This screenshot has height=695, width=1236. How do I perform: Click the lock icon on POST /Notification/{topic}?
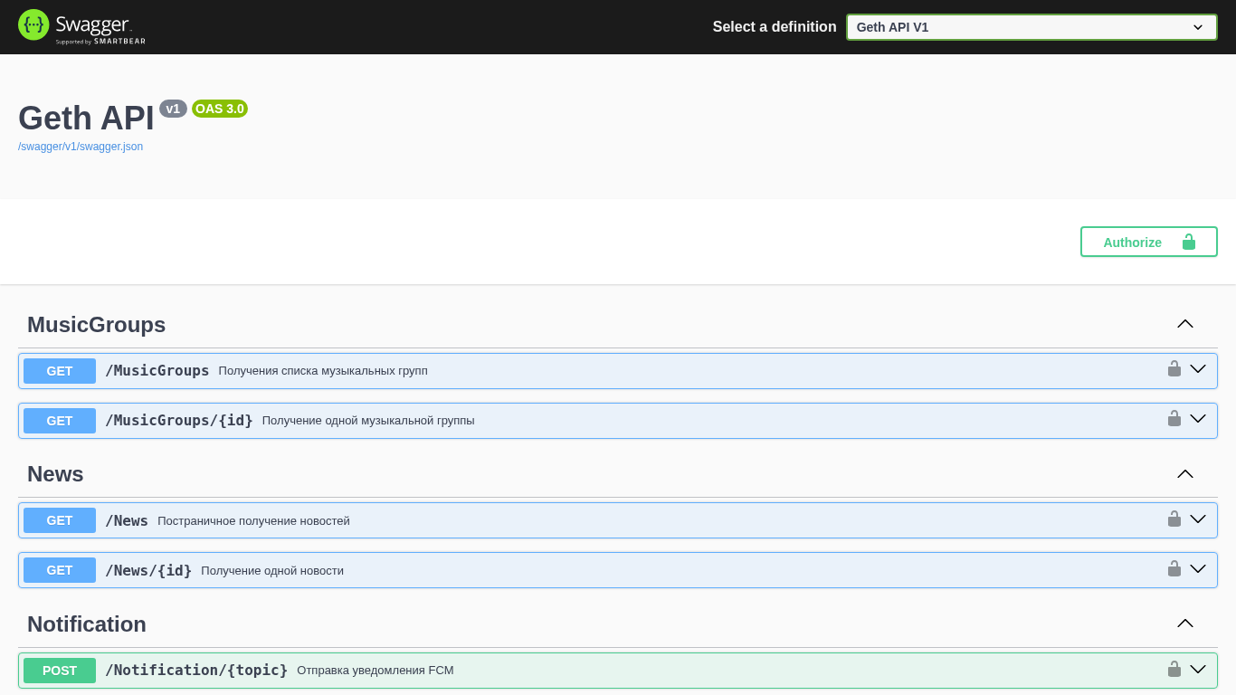1174,669
